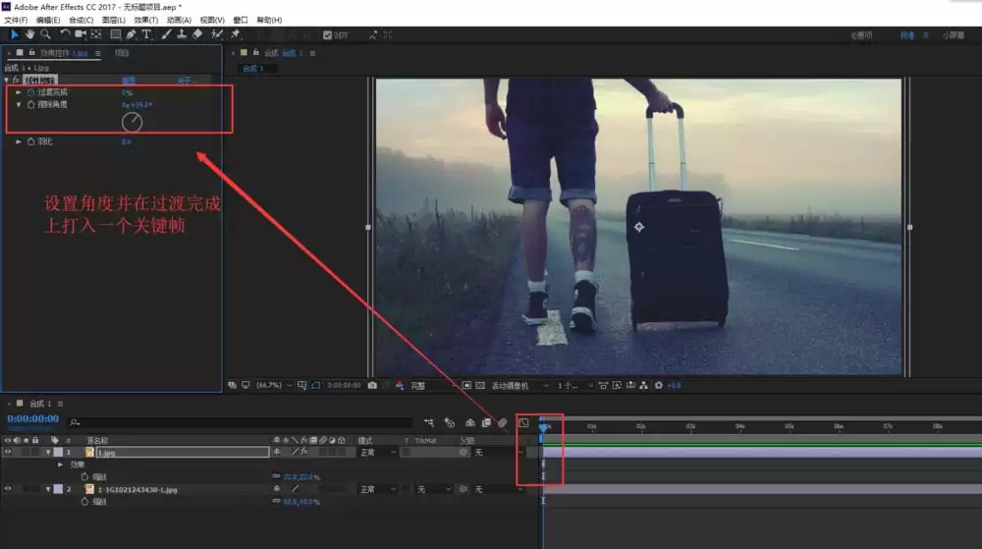Screen dimensions: 982x549
Task: Open the graph editor button in timeline
Action: coord(523,423)
